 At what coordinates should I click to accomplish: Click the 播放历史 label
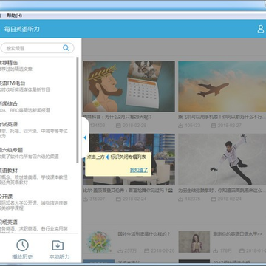pyautogui.click(x=22, y=257)
